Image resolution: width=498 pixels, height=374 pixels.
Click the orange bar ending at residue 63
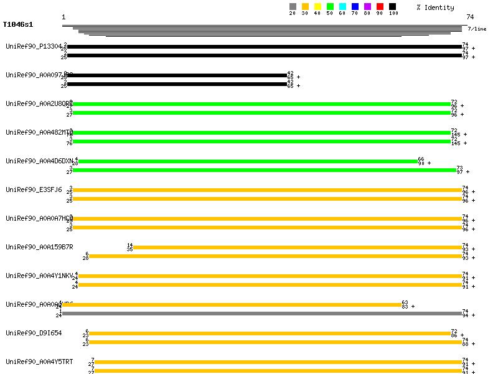(x=232, y=305)
